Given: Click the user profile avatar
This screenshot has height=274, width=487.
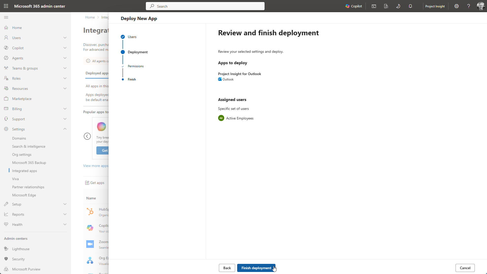Looking at the screenshot, I should click(481, 6).
